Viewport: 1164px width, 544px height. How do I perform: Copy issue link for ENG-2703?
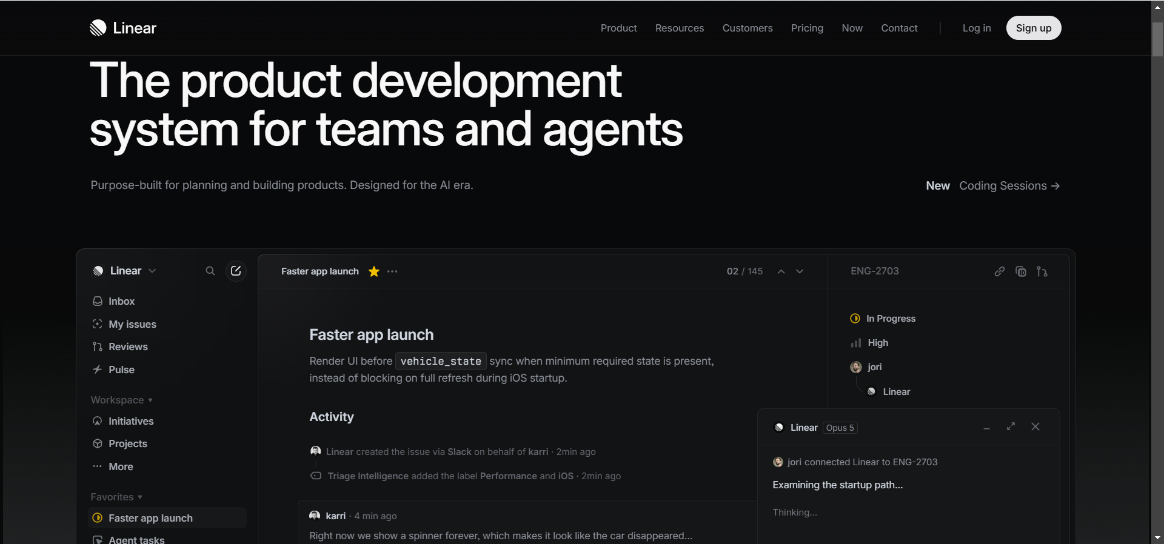click(1000, 271)
